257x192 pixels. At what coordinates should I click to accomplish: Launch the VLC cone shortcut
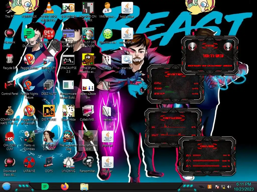(49, 11)
